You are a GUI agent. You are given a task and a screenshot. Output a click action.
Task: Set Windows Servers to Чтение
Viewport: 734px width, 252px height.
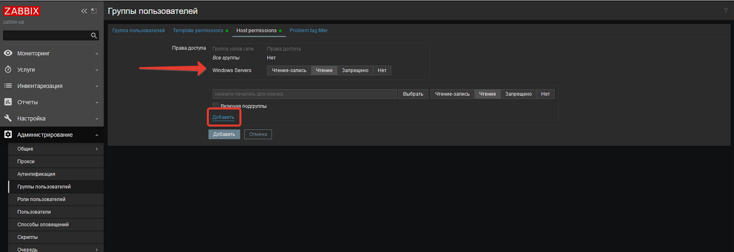324,71
